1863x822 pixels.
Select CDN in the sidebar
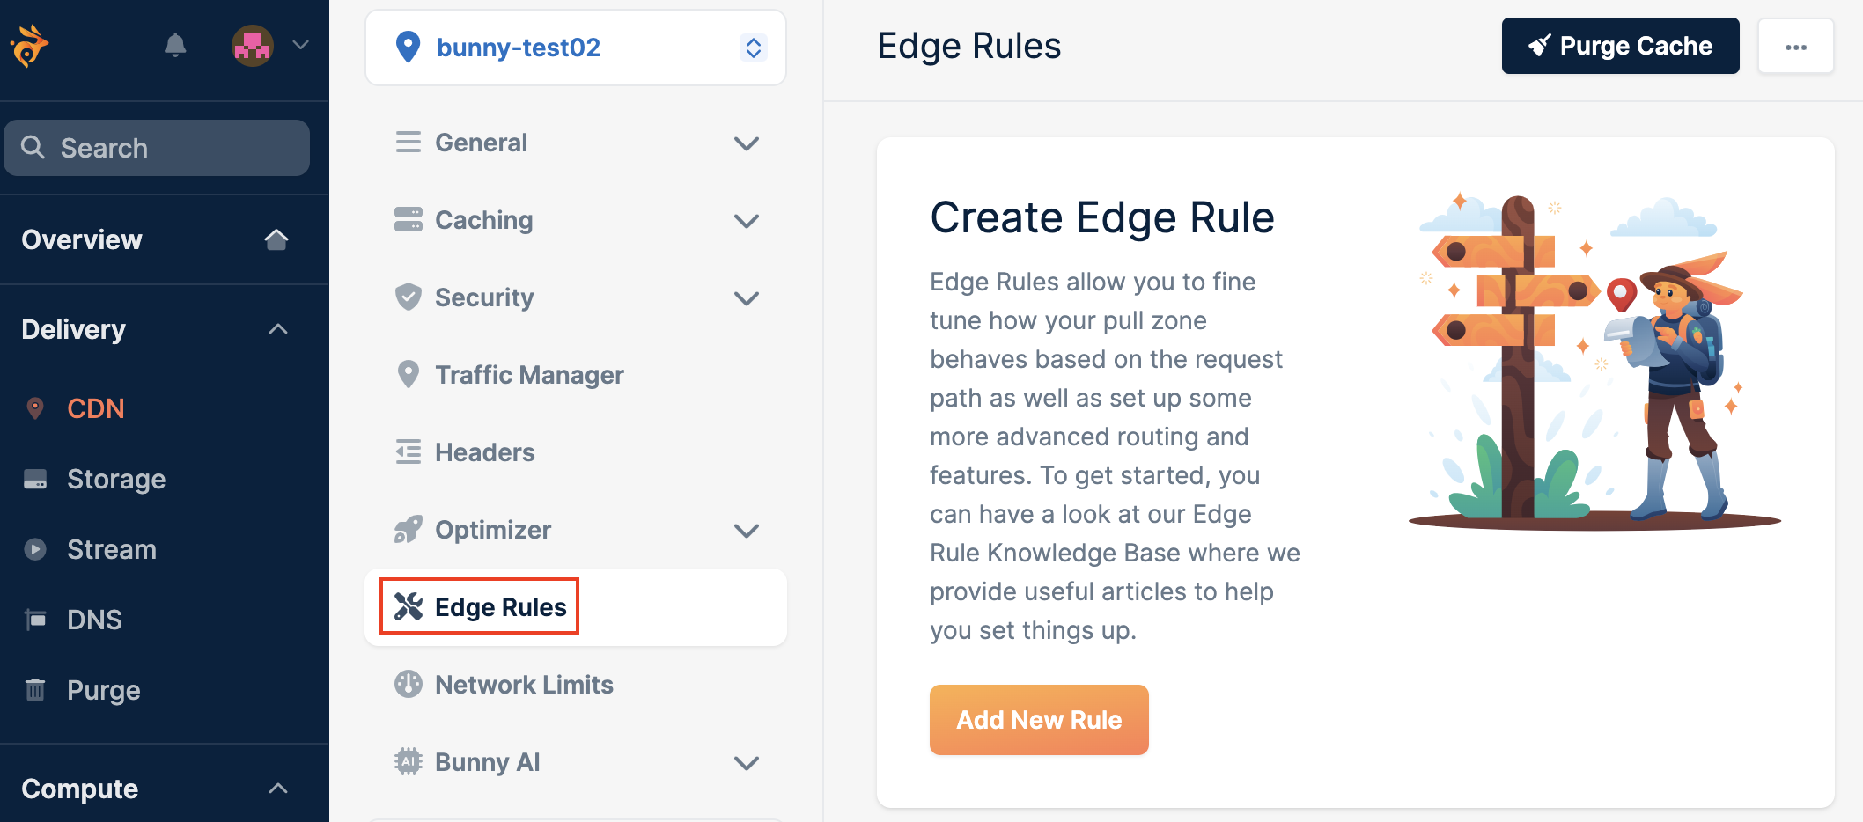(x=95, y=408)
